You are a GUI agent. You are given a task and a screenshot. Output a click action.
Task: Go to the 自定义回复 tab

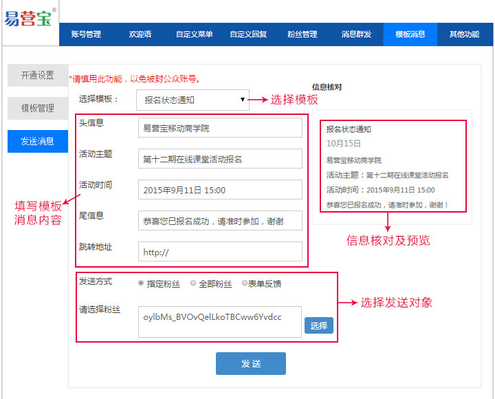point(248,34)
